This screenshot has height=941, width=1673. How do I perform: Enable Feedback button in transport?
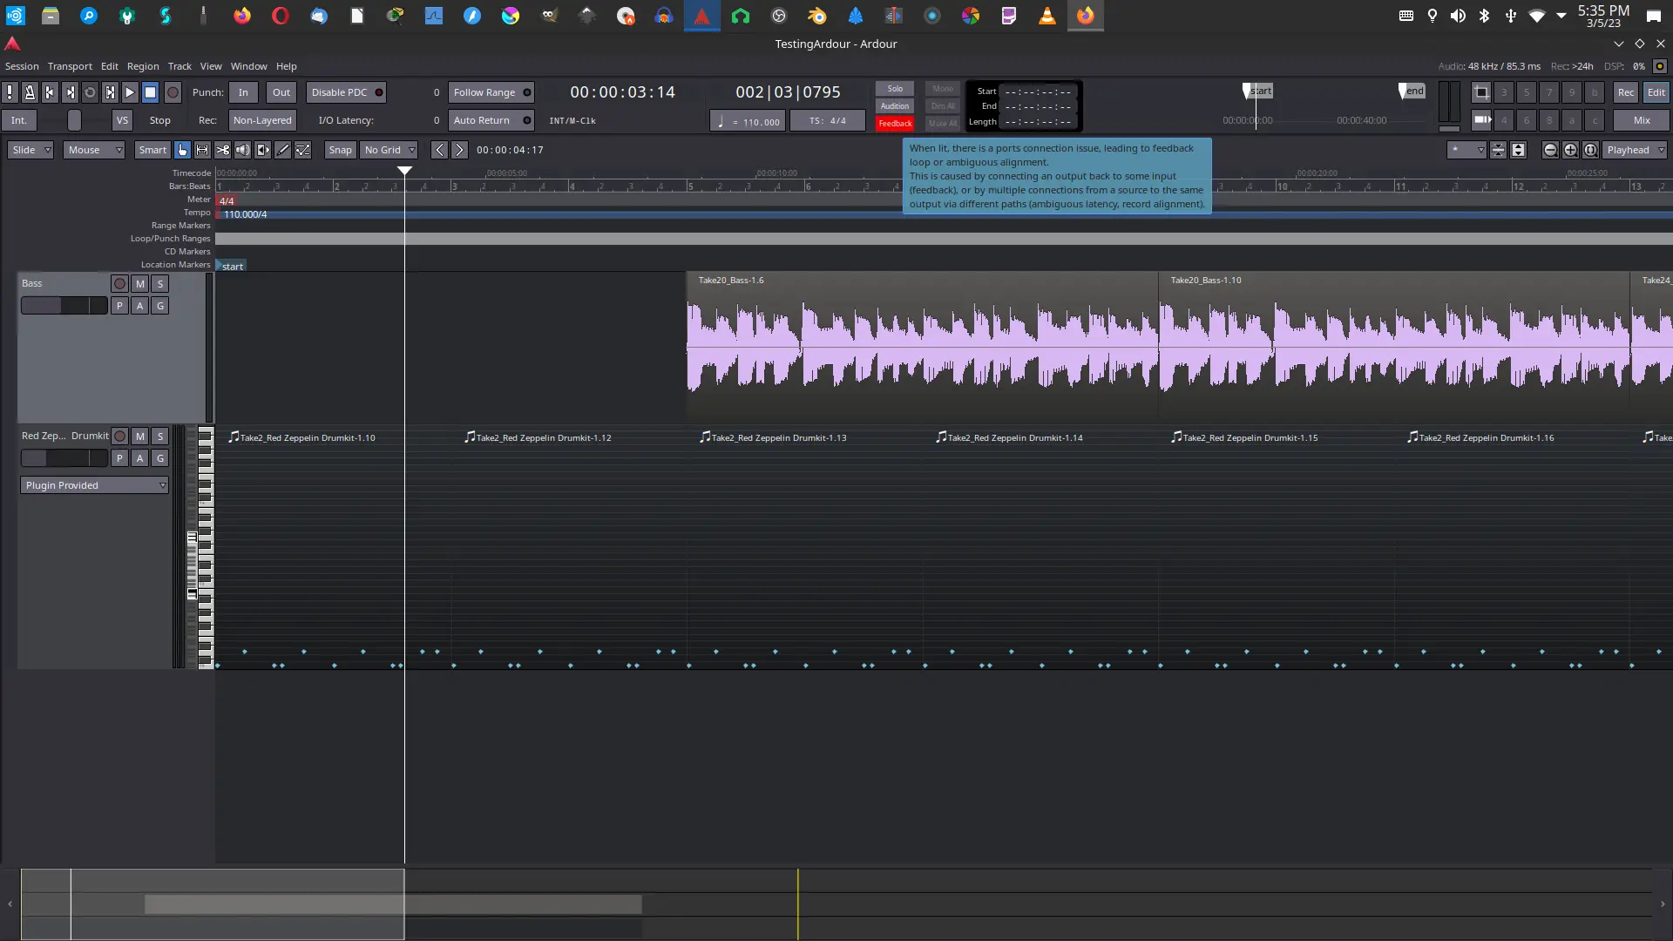tap(894, 122)
